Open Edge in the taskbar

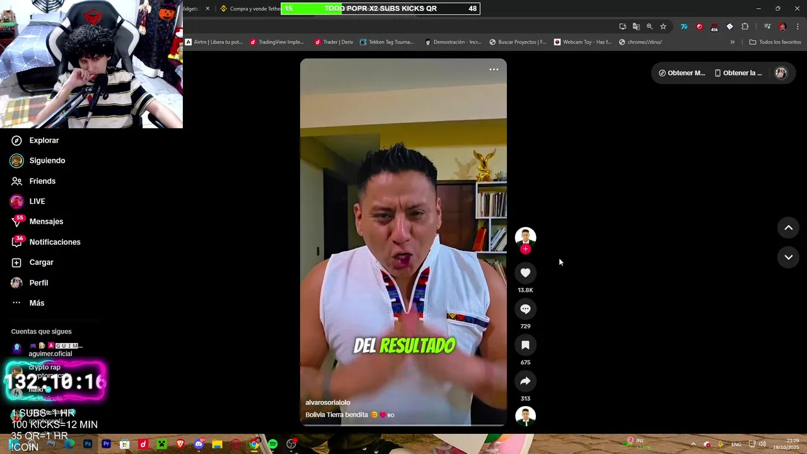69,444
